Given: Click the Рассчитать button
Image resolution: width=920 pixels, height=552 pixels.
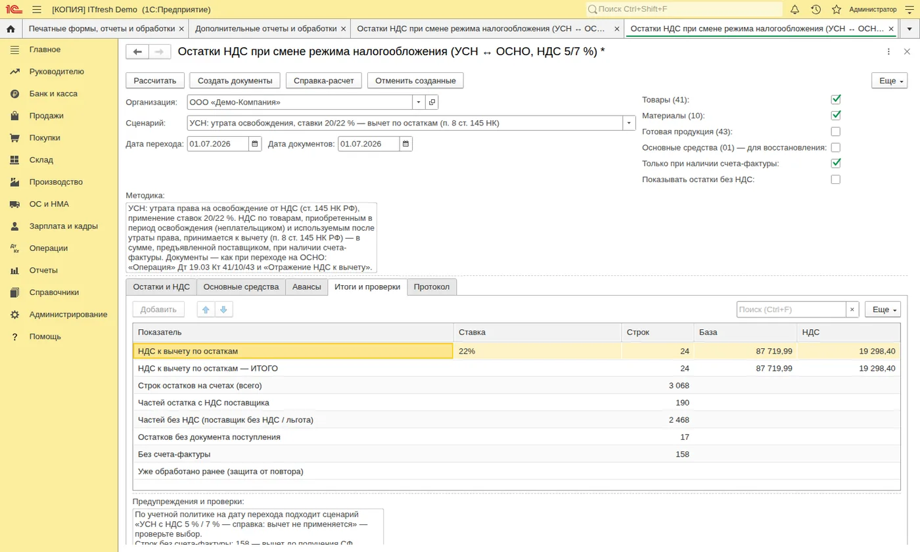Looking at the screenshot, I should [x=155, y=81].
